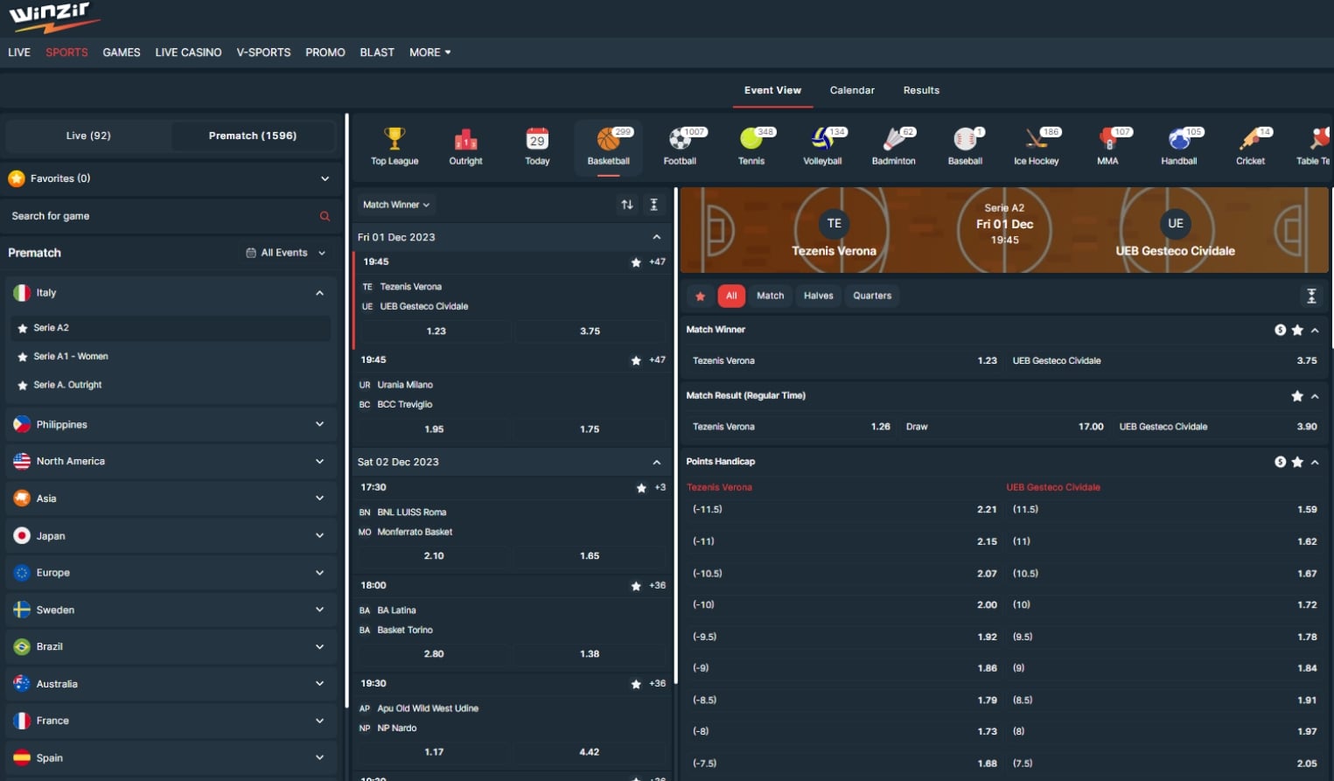This screenshot has width=1334, height=781.
Task: Toggle favorite star on Match Result market
Action: 1297,396
